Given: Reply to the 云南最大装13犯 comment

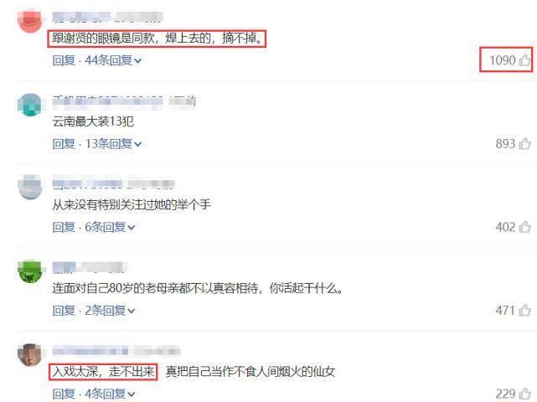Looking at the screenshot, I should click(64, 144).
